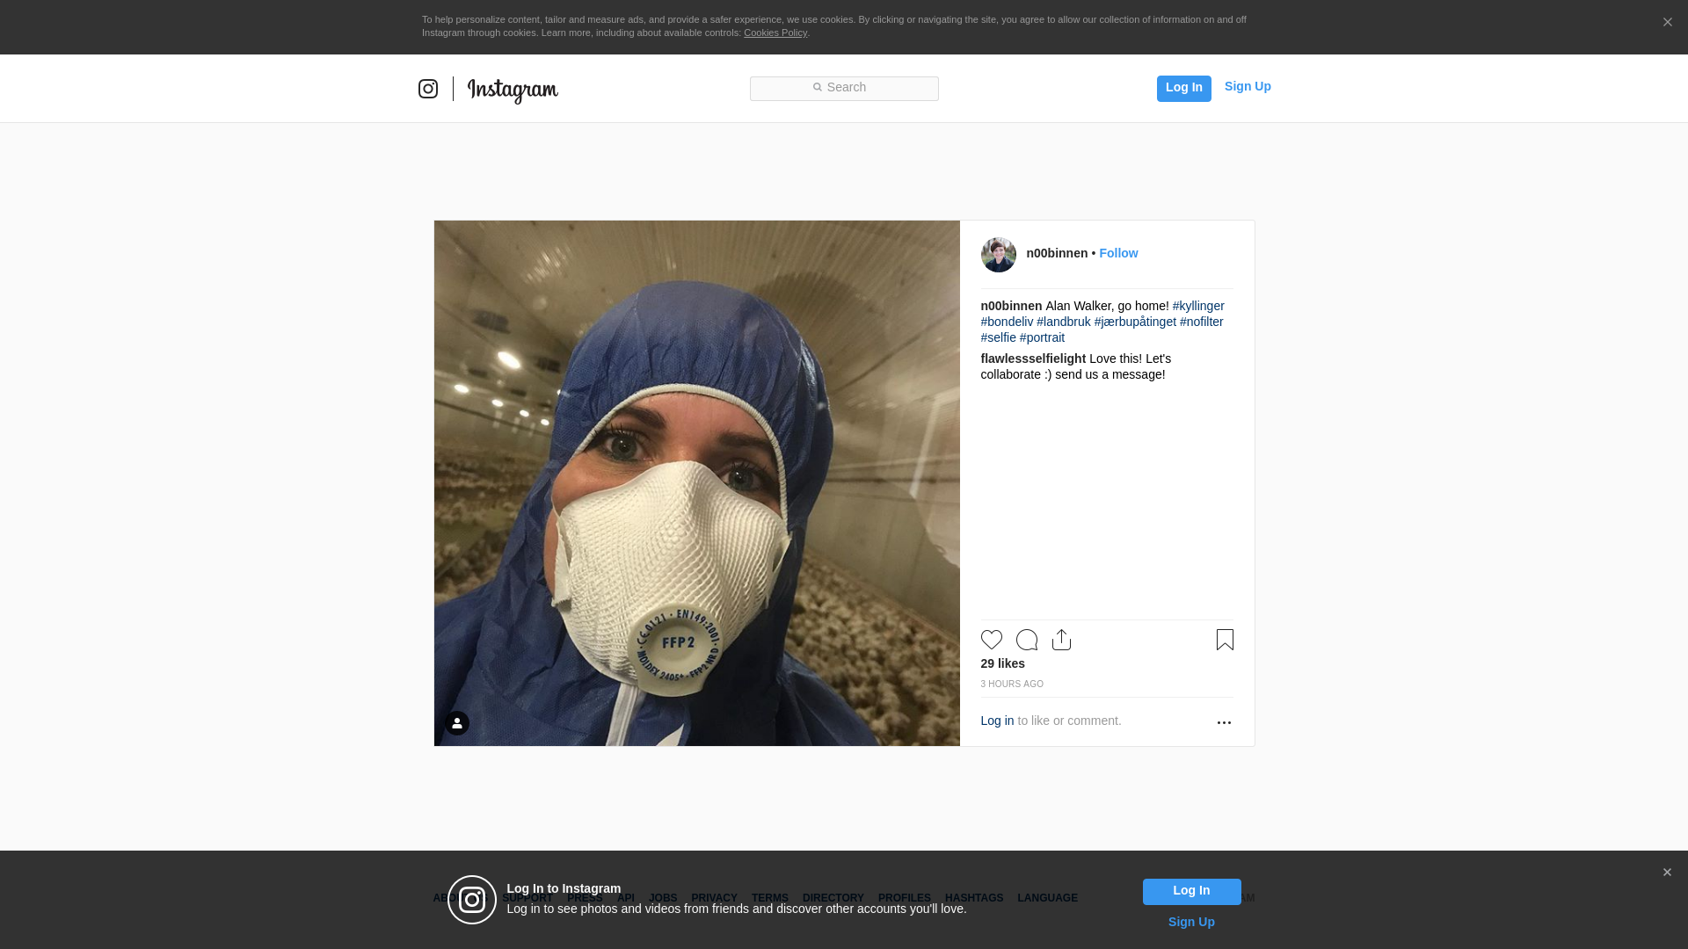Screen dimensions: 1688x949
Task: Click Sign Up in the header
Action: pos(1247,86)
